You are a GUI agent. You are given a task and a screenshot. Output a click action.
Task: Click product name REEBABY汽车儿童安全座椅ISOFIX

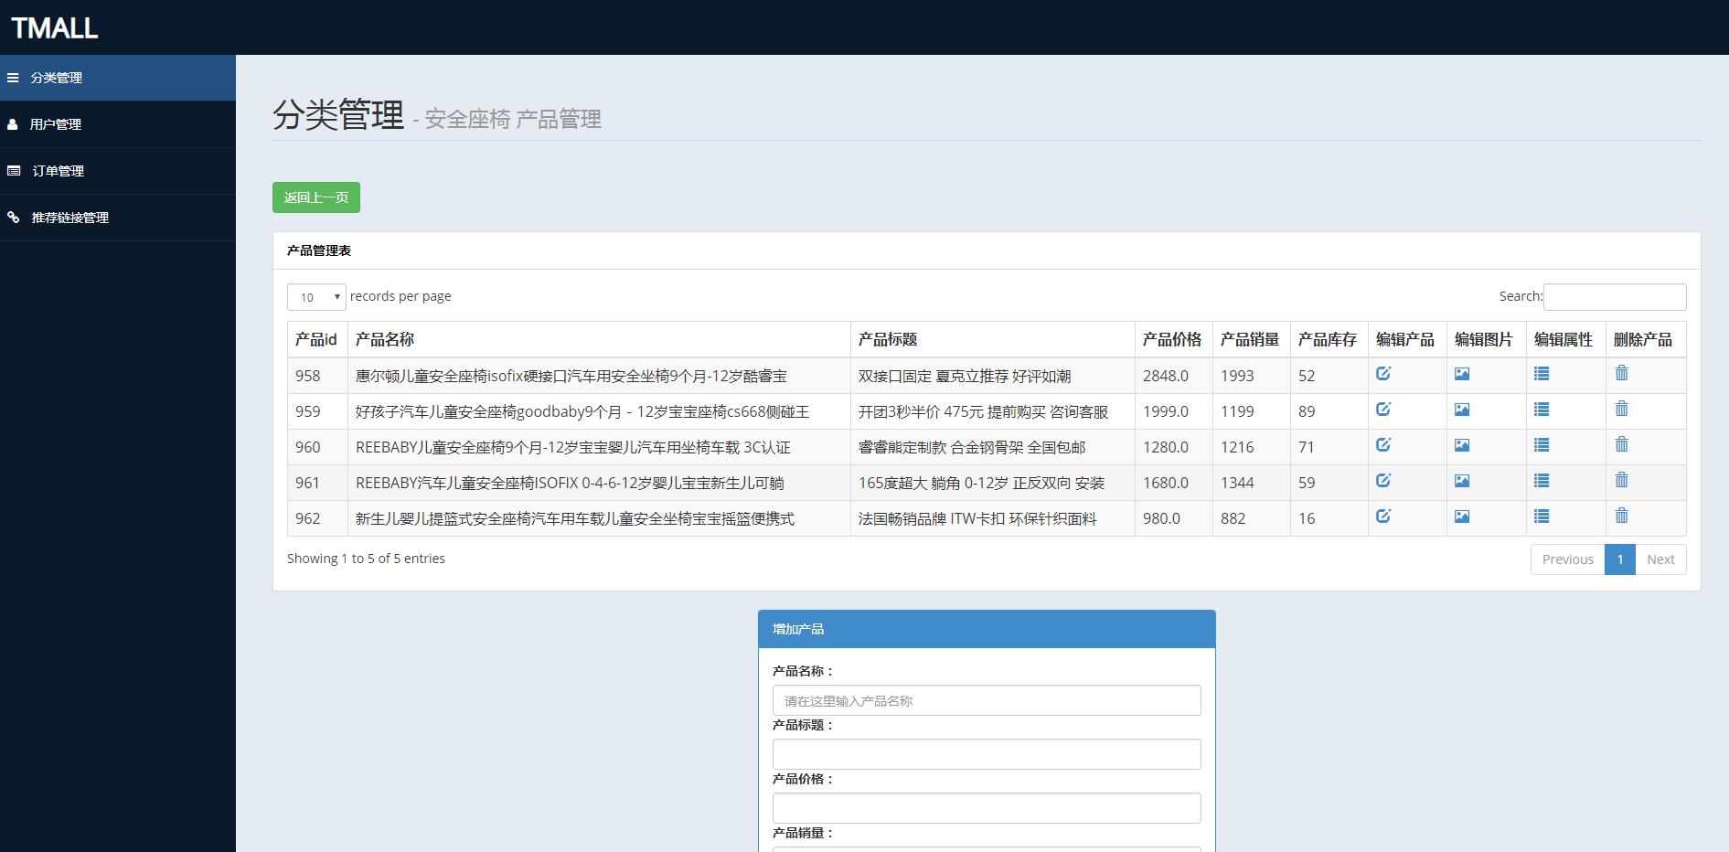pos(570,483)
